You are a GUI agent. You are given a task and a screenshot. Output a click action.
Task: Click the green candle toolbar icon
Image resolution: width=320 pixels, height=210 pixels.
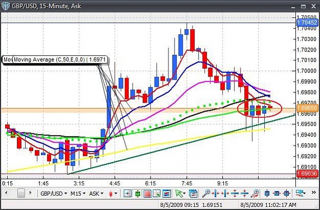(138, 194)
